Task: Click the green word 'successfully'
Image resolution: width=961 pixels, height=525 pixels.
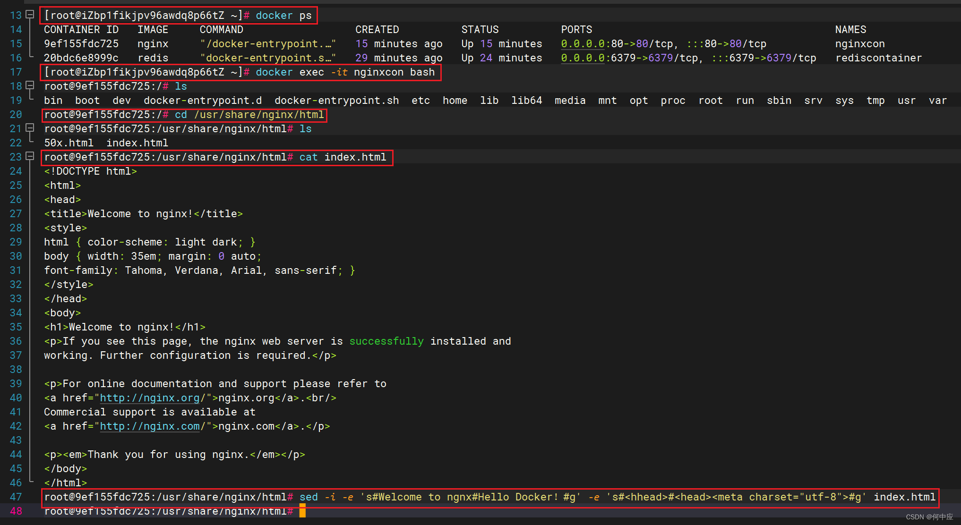Action: tap(386, 341)
